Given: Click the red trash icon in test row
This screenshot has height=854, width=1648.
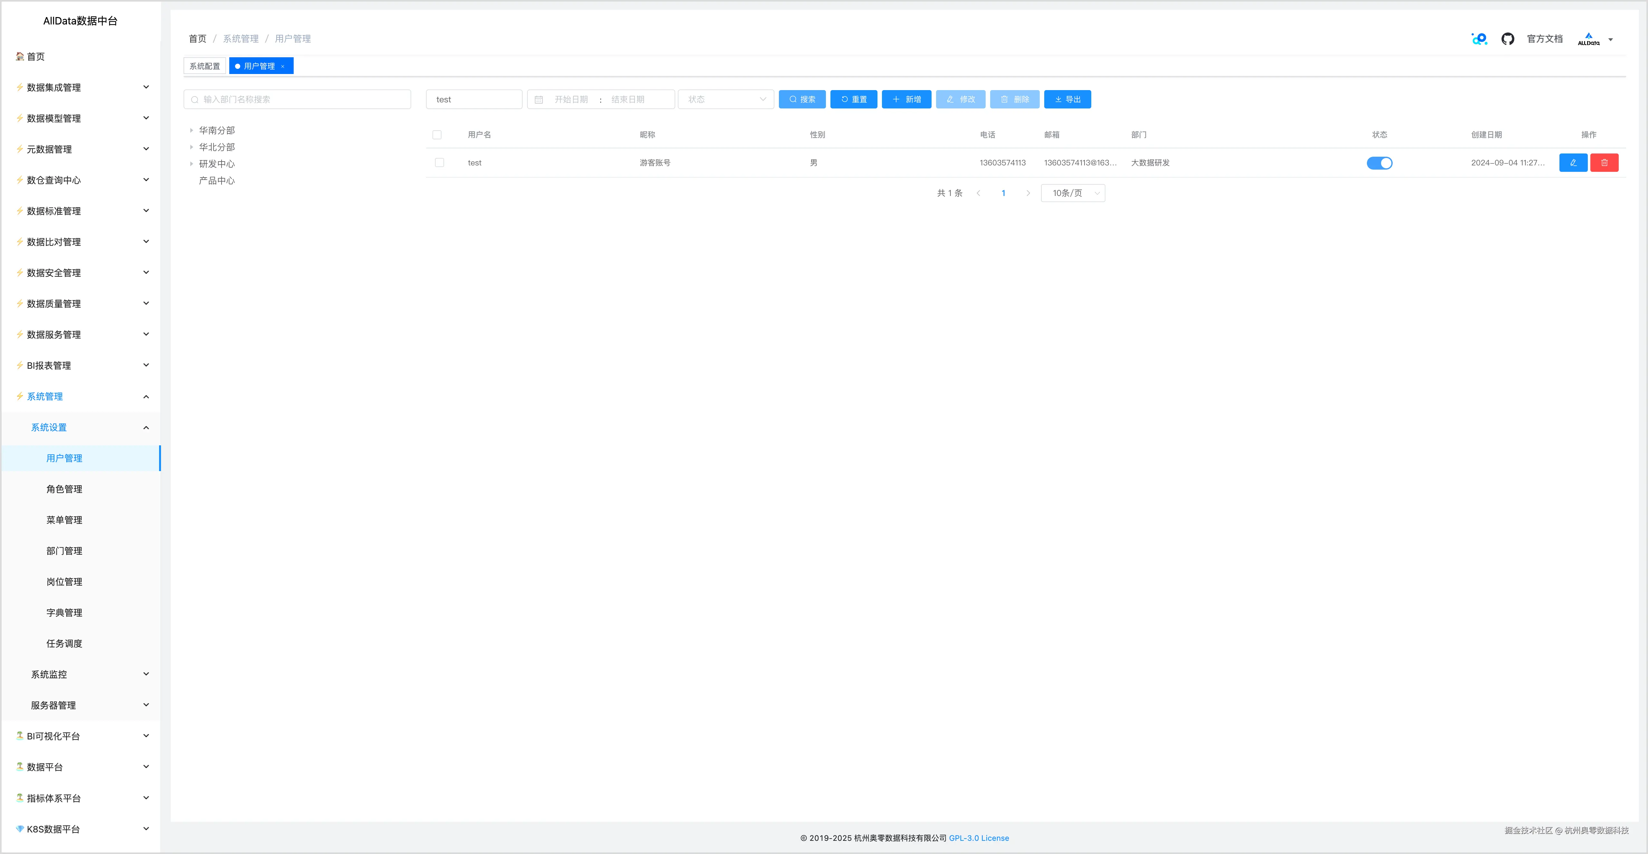Looking at the screenshot, I should (x=1604, y=163).
